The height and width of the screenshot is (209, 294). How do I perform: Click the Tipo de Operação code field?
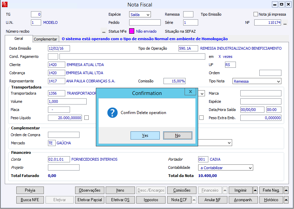188,48
